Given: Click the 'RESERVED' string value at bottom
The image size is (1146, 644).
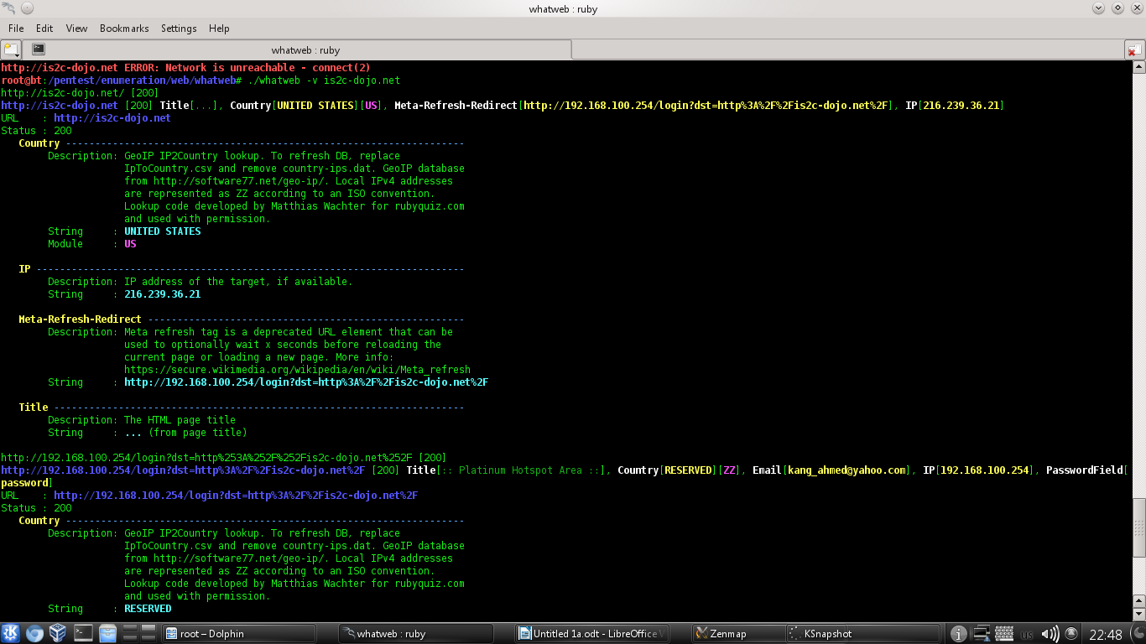Looking at the screenshot, I should pyautogui.click(x=148, y=608).
